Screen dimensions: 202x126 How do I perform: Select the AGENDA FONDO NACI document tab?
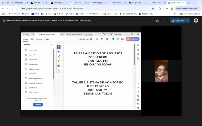pyautogui.click(x=48, y=34)
